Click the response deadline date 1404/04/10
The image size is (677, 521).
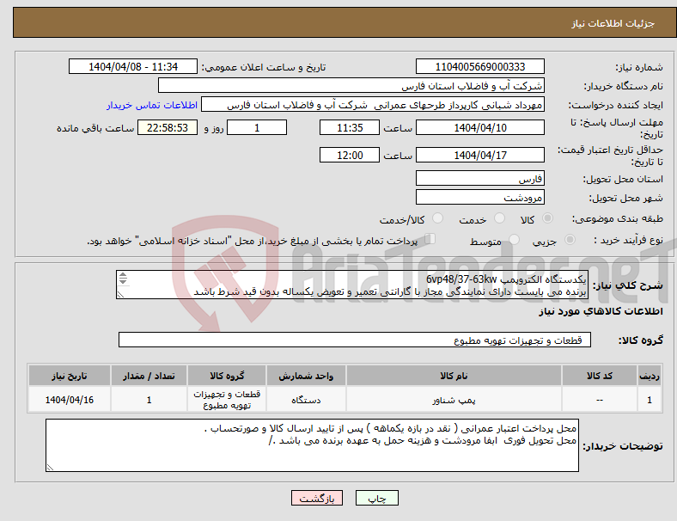coord(480,127)
